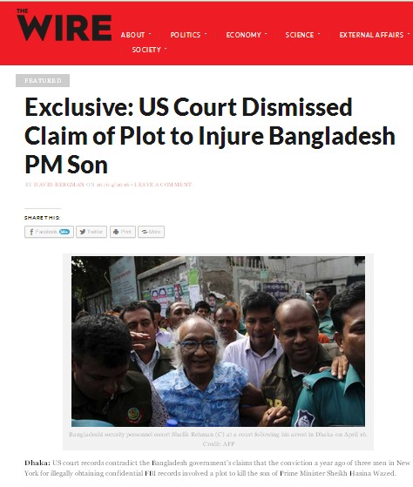The image size is (413, 487).
Task: Expand the About menu arrow
Action: coord(150,33)
